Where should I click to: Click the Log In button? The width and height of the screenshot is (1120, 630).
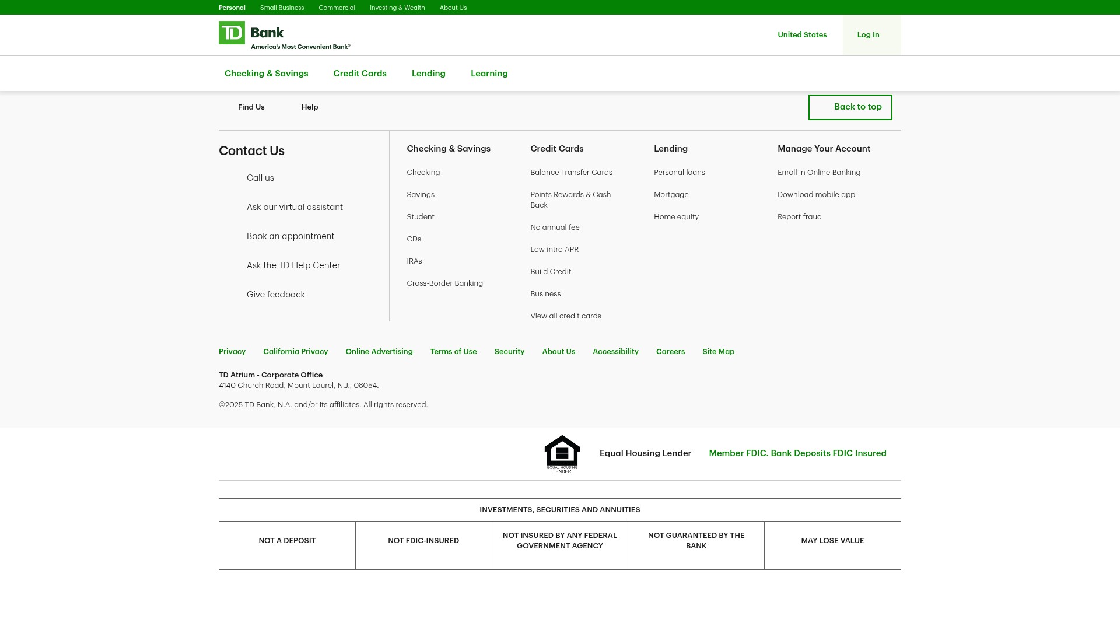point(871,35)
